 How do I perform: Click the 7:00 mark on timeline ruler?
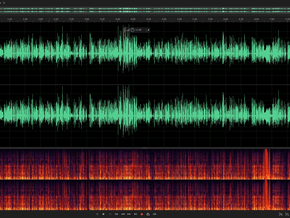click(x=272, y=19)
